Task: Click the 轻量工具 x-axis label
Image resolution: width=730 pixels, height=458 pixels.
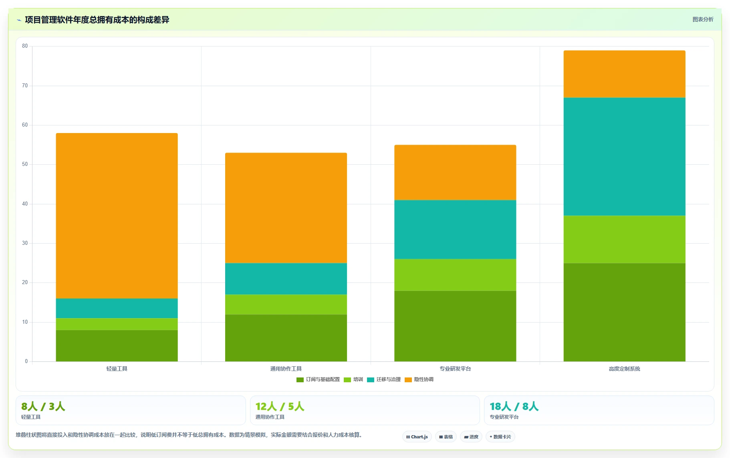Action: 117,369
